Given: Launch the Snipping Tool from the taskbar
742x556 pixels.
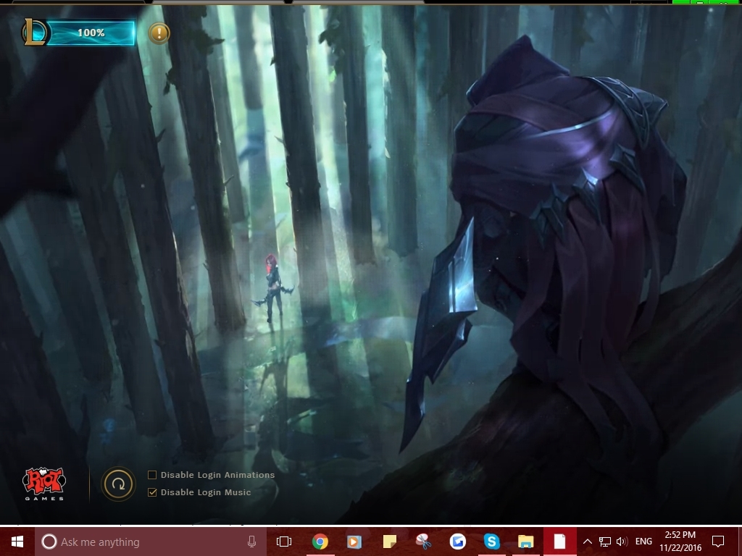Looking at the screenshot, I should pos(423,542).
